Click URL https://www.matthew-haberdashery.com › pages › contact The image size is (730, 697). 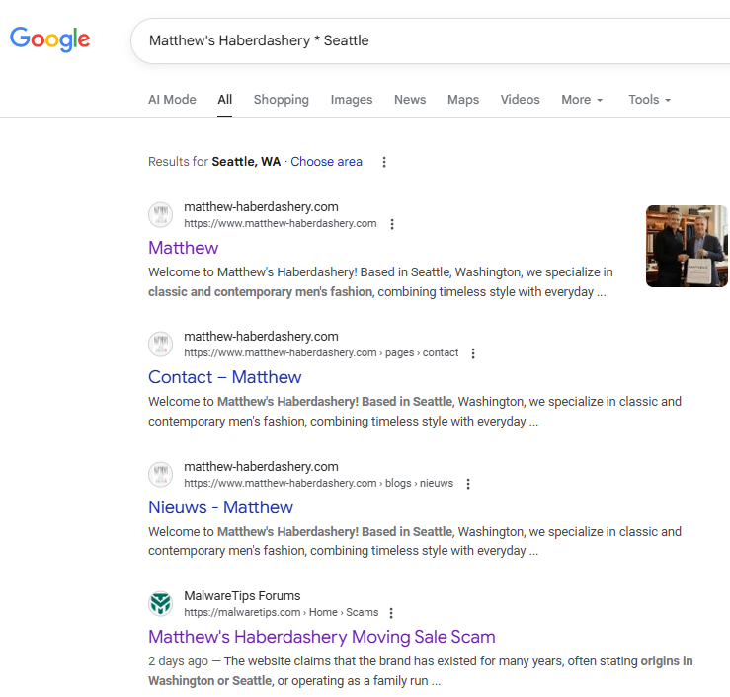(321, 352)
